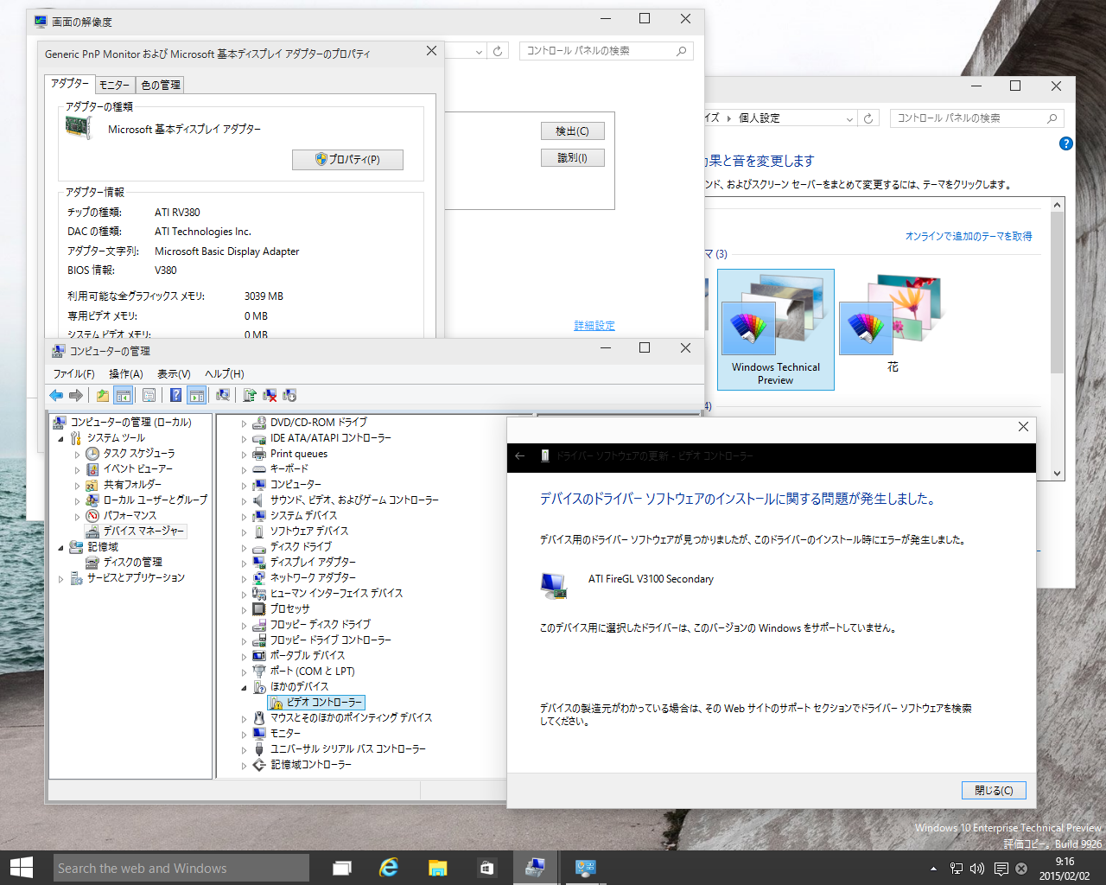The image size is (1106, 885).
Task: Select the アダプター tab
Action: click(x=69, y=83)
